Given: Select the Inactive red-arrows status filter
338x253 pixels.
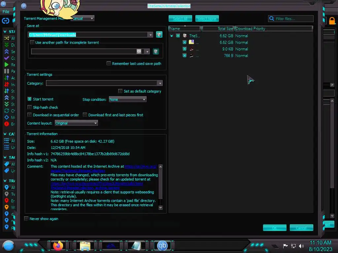Looking at the screenshot, I should click(x=7, y=85).
